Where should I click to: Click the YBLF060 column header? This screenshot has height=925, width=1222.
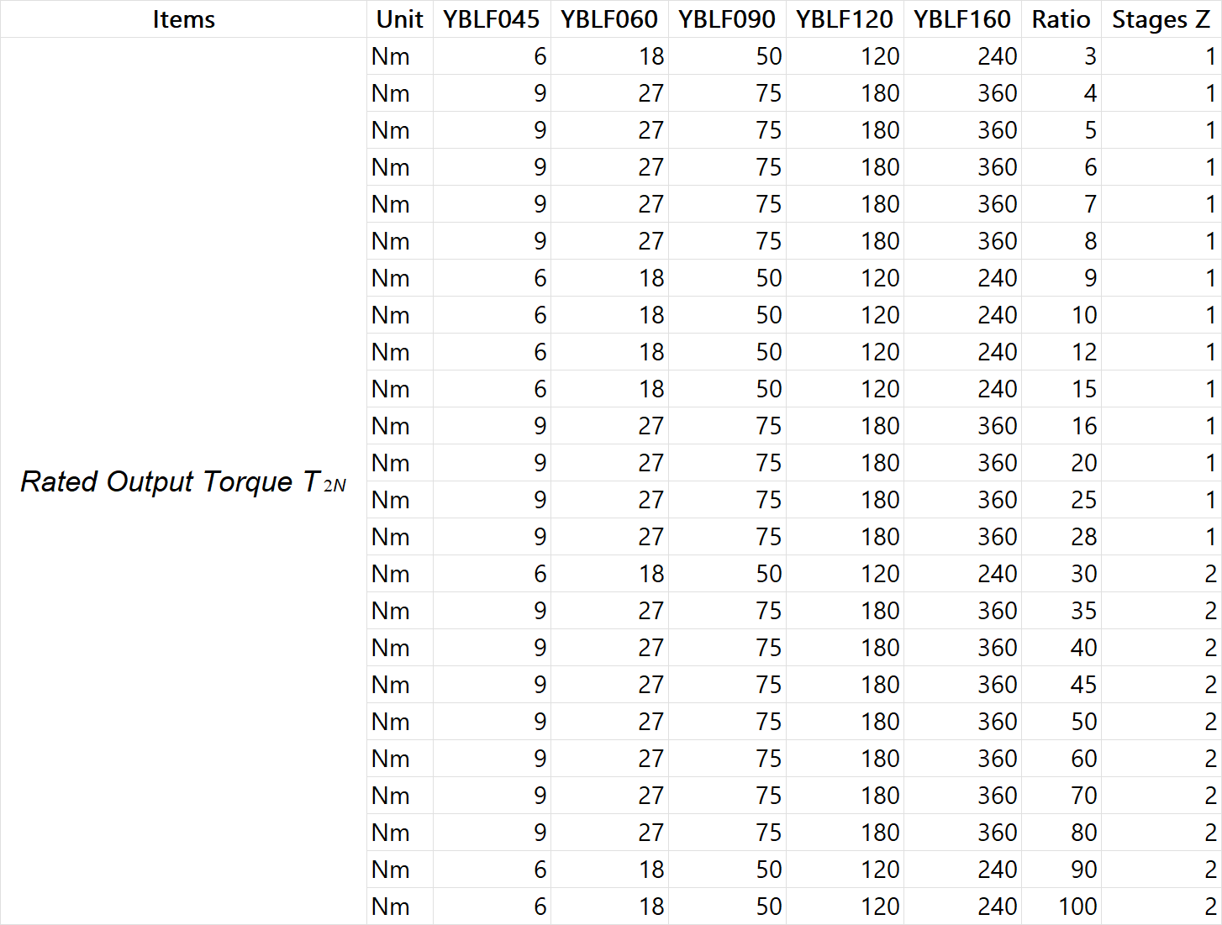point(609,19)
